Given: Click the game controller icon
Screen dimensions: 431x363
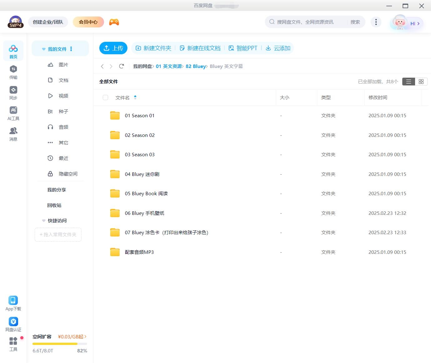Looking at the screenshot, I should click(114, 22).
